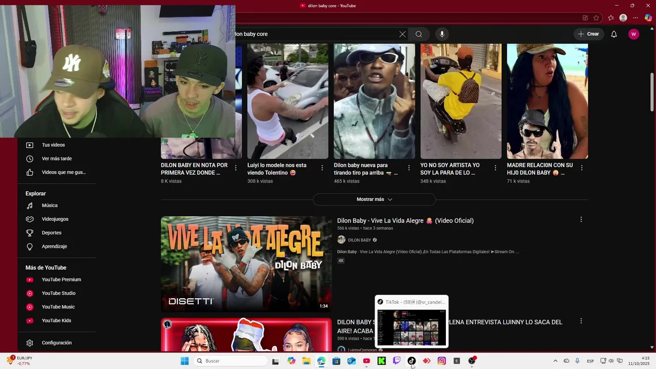
Task: Play the Dilon baby nueva short thumbnail
Action: (374, 101)
